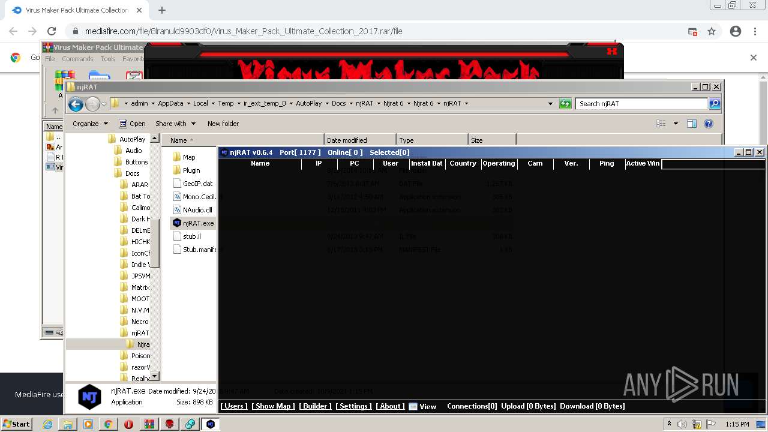768x432 pixels.
Task: Click the NJ njRAT icon in taskbar
Action: tap(211, 424)
